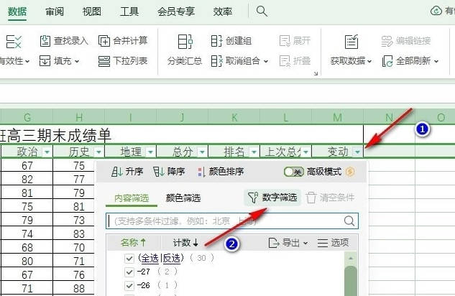Click the 创建组 group tool
The height and width of the screenshot is (296, 455).
(231, 41)
